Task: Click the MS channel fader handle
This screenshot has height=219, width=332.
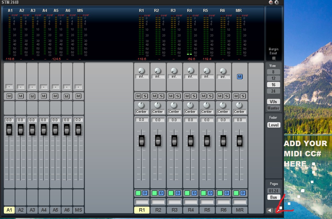Action: click(x=78, y=129)
